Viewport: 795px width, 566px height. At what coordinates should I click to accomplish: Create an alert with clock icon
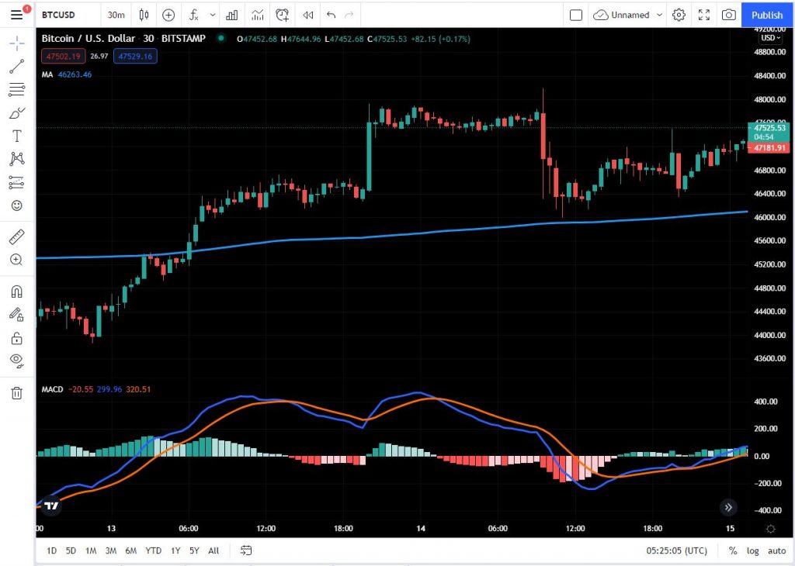point(283,16)
